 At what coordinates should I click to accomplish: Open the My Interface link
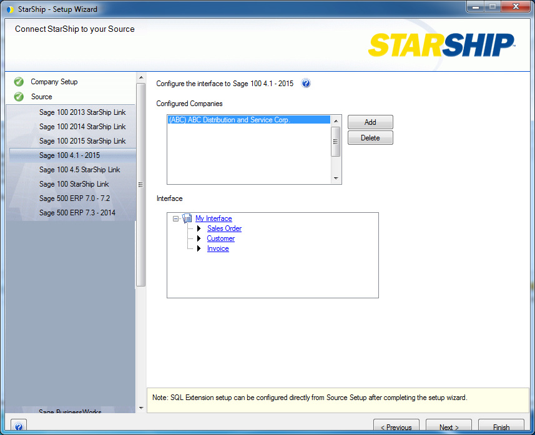tap(214, 218)
